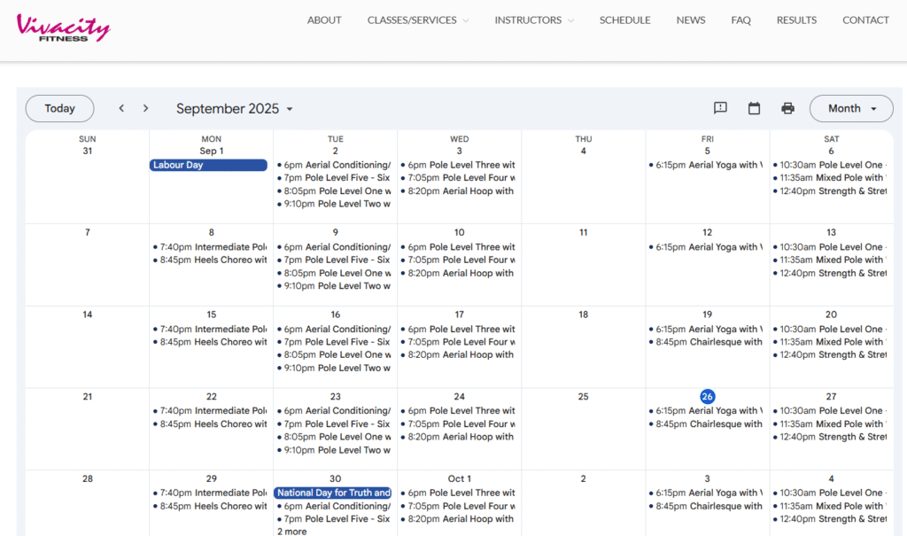The image size is (907, 536).
Task: Open 8:45pm Chairlesque event on September 19
Action: click(x=709, y=342)
